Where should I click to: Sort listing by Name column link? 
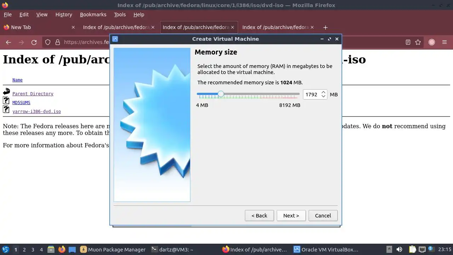17,80
